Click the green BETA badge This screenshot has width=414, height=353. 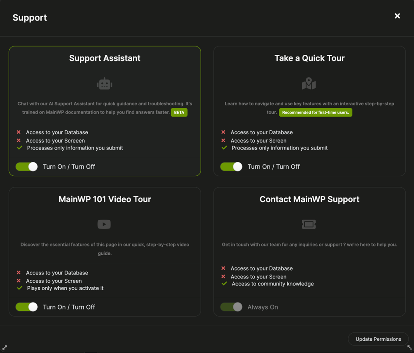[x=179, y=112]
